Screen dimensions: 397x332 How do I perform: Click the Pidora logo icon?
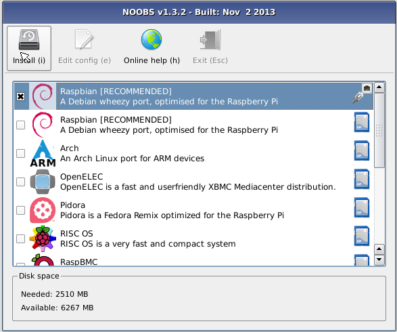[43, 210]
